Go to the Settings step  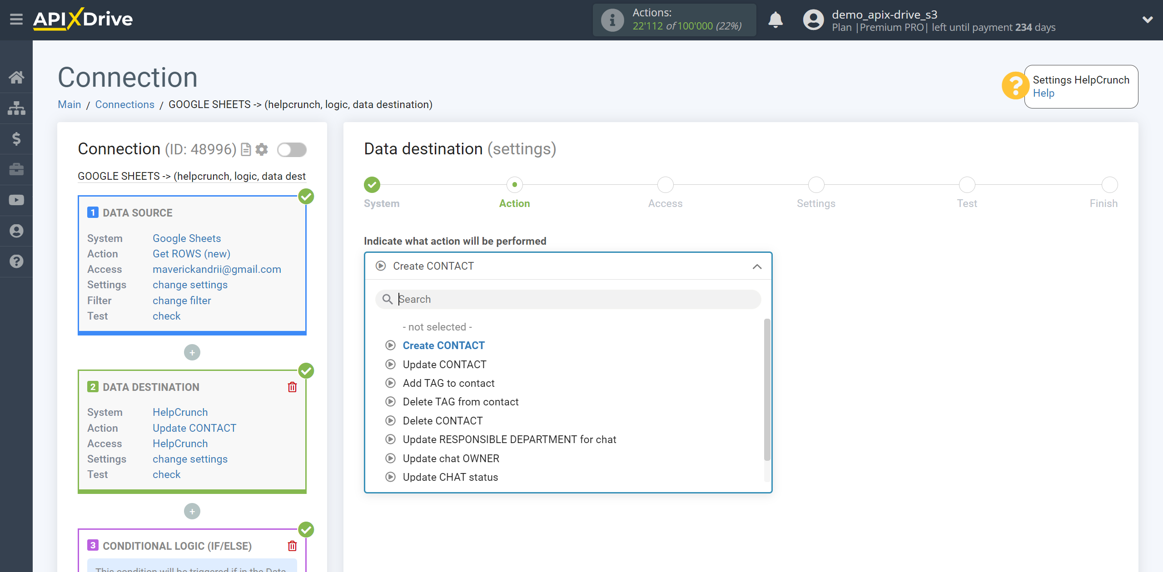click(x=816, y=185)
